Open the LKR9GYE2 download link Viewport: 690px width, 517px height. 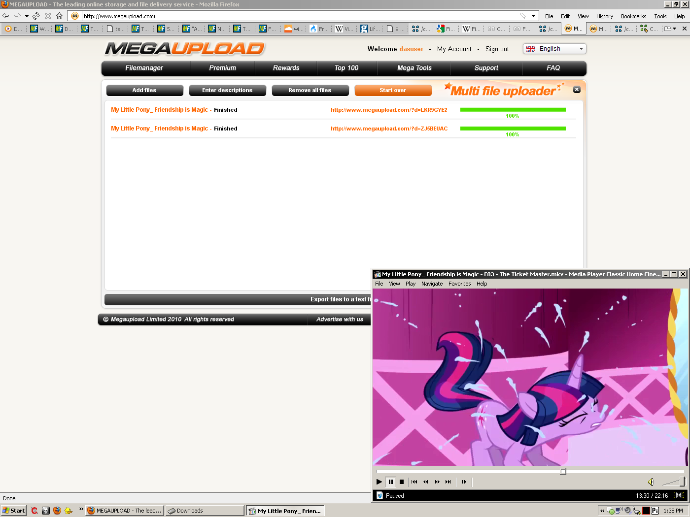click(389, 110)
